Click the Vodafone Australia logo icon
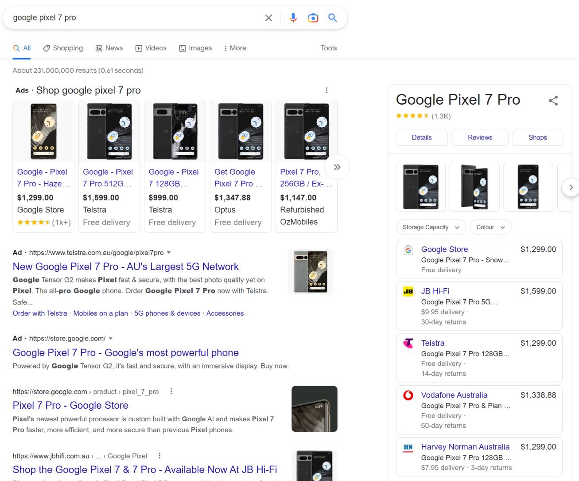The width and height of the screenshot is (579, 481). pos(408,395)
